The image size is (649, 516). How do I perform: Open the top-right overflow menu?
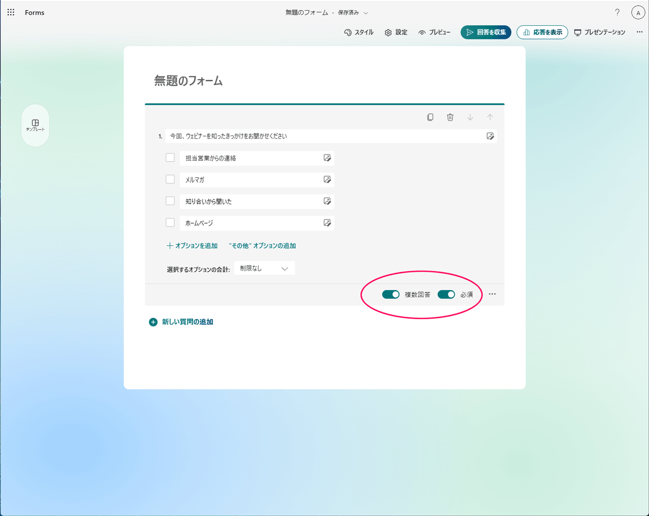[639, 31]
